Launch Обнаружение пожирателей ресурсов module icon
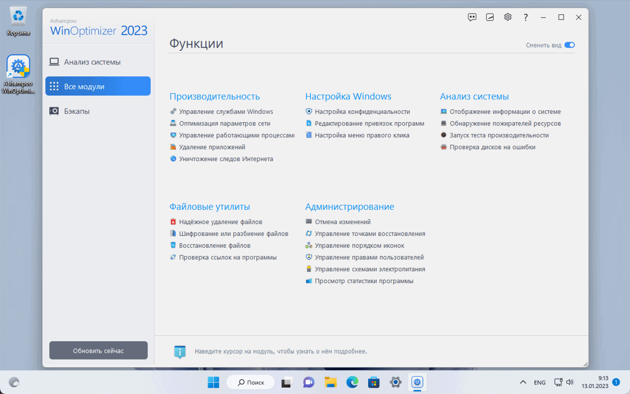The height and width of the screenshot is (394, 630). [443, 124]
